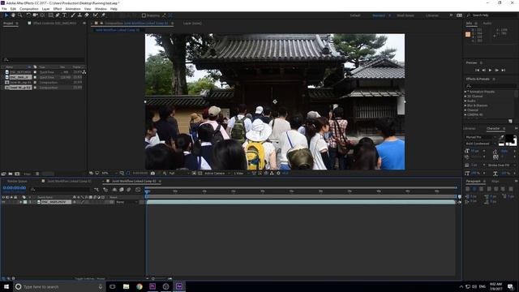This screenshot has width=519, height=292.
Task: Switch to the Effect Controls panel tab
Action: click(54, 24)
